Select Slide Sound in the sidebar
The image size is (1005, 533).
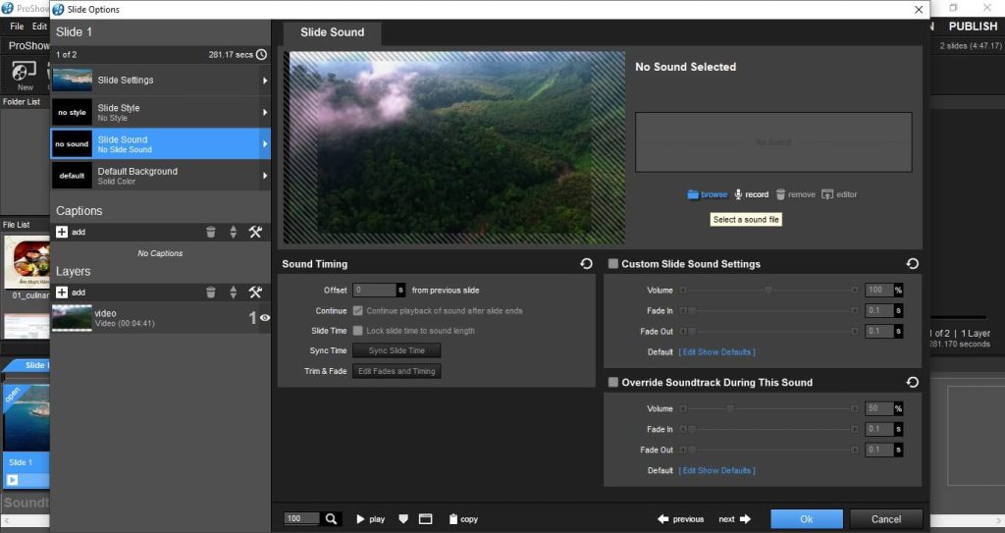pos(157,144)
